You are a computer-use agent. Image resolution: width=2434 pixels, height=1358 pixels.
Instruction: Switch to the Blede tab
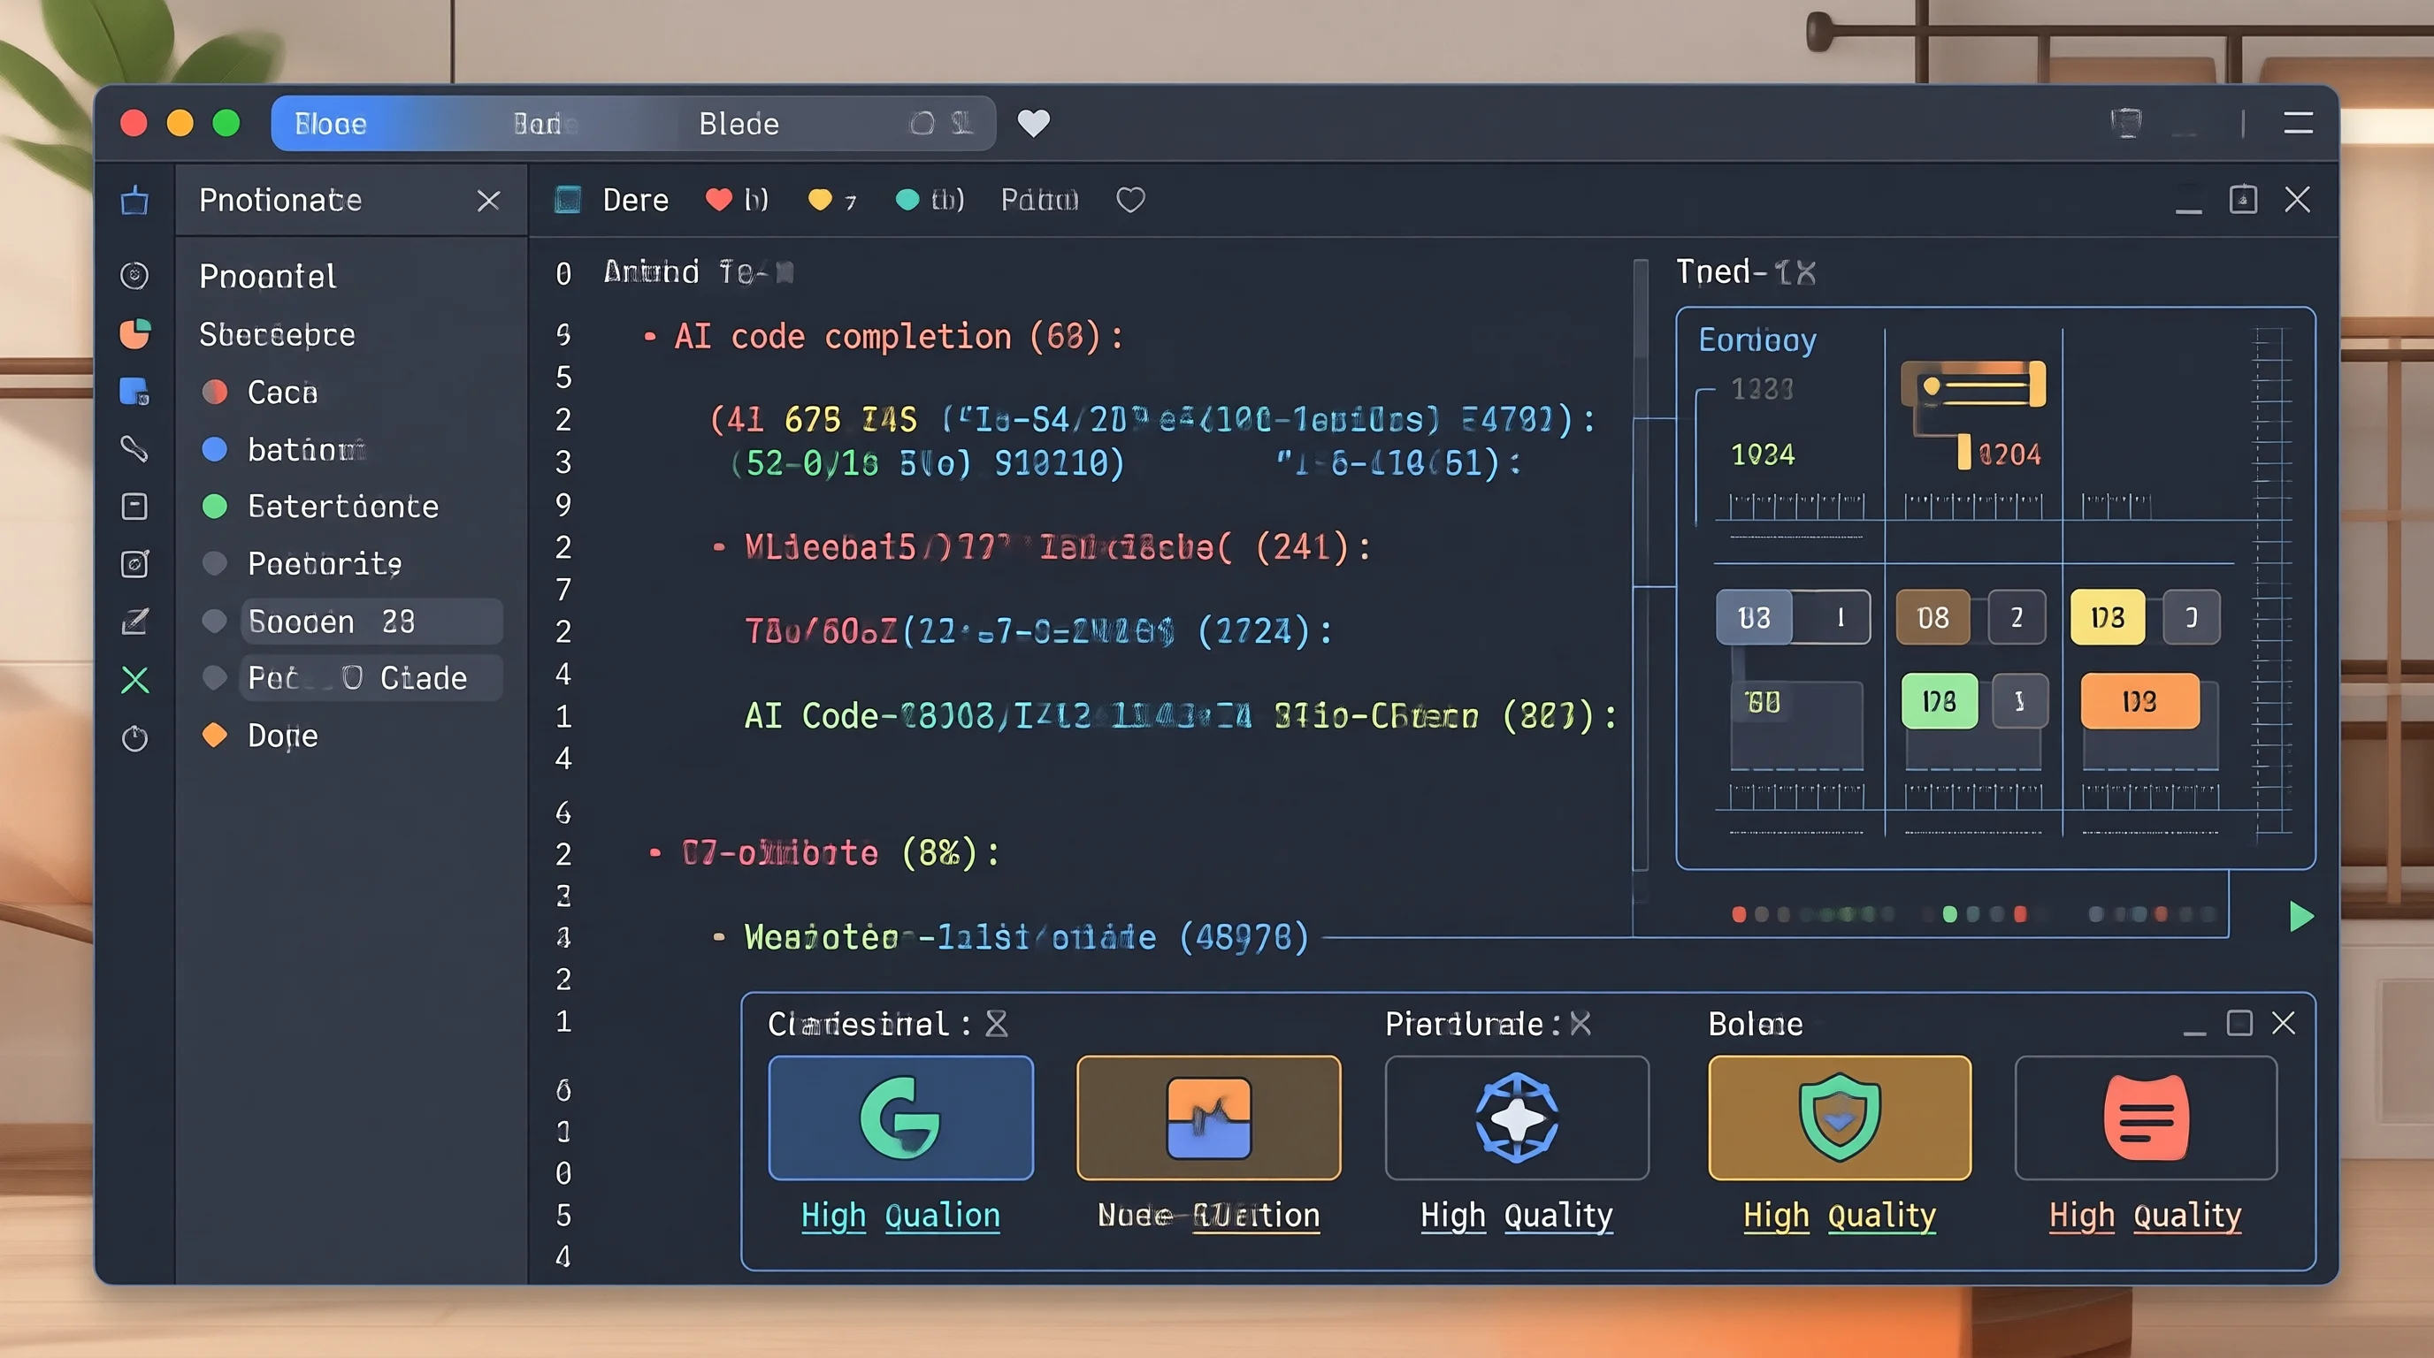tap(739, 124)
